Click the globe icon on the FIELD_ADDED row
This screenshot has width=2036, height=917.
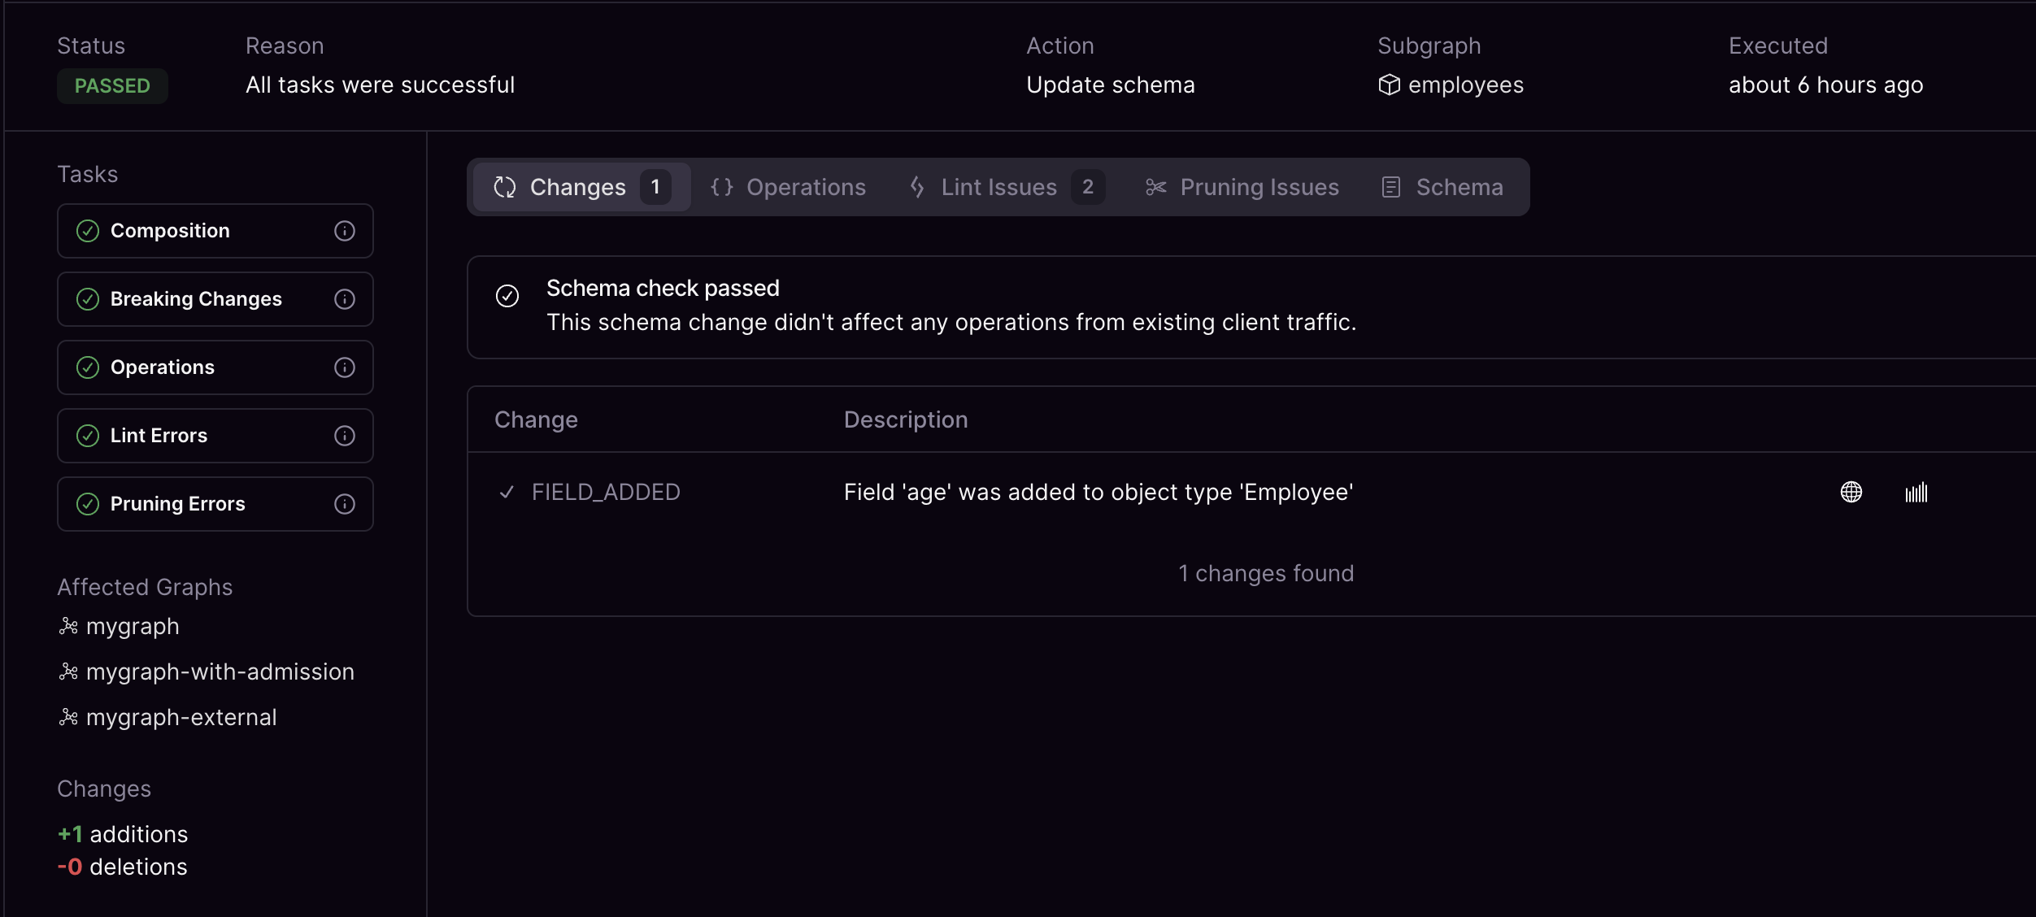coord(1851,492)
